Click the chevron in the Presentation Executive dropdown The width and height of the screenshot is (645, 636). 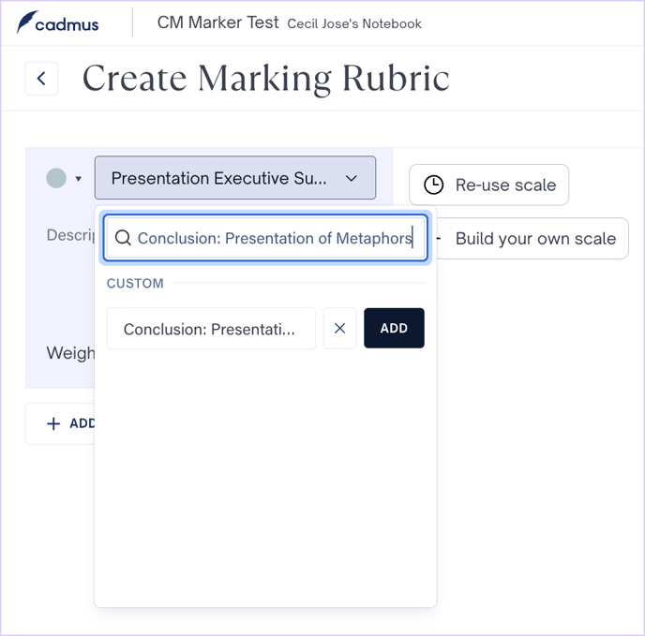351,178
